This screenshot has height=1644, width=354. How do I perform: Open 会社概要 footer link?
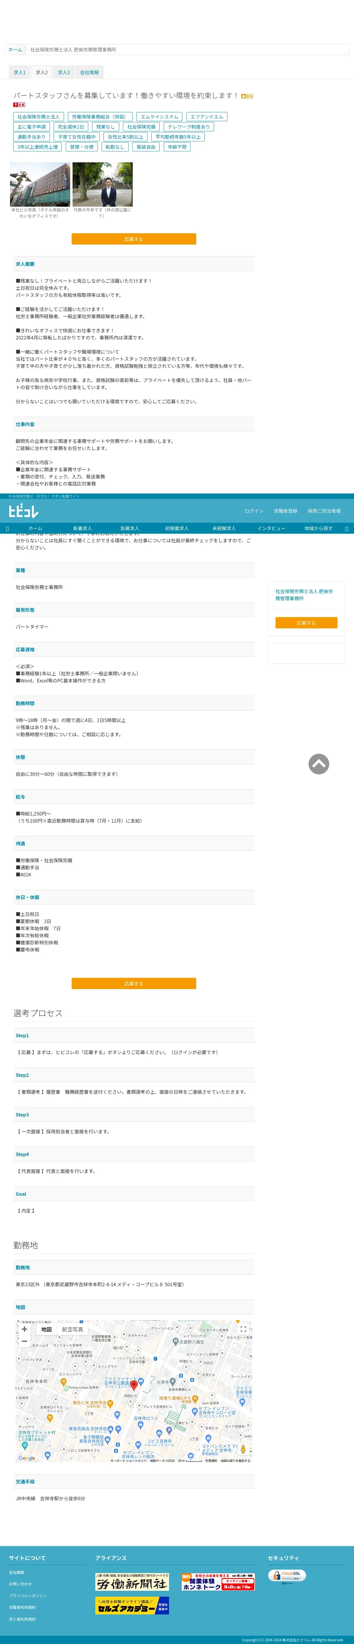[17, 1572]
